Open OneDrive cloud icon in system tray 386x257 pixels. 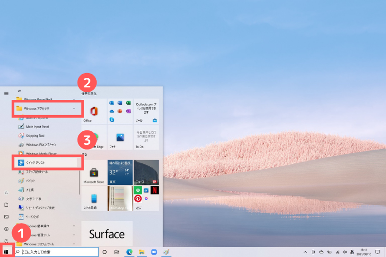321,252
